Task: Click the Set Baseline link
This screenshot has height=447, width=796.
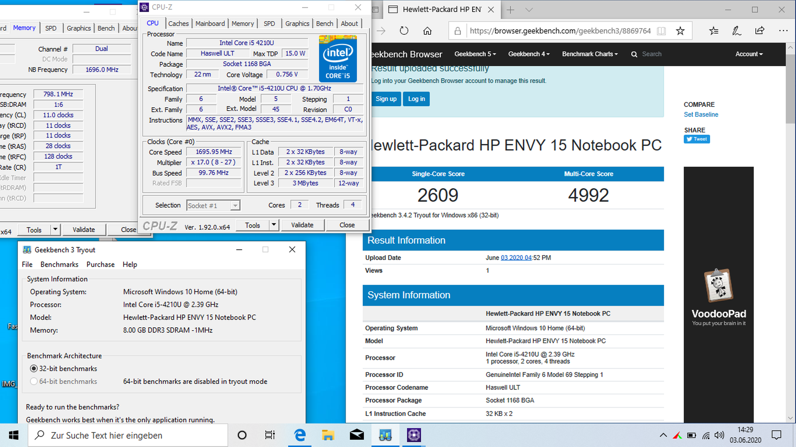Action: 701,115
